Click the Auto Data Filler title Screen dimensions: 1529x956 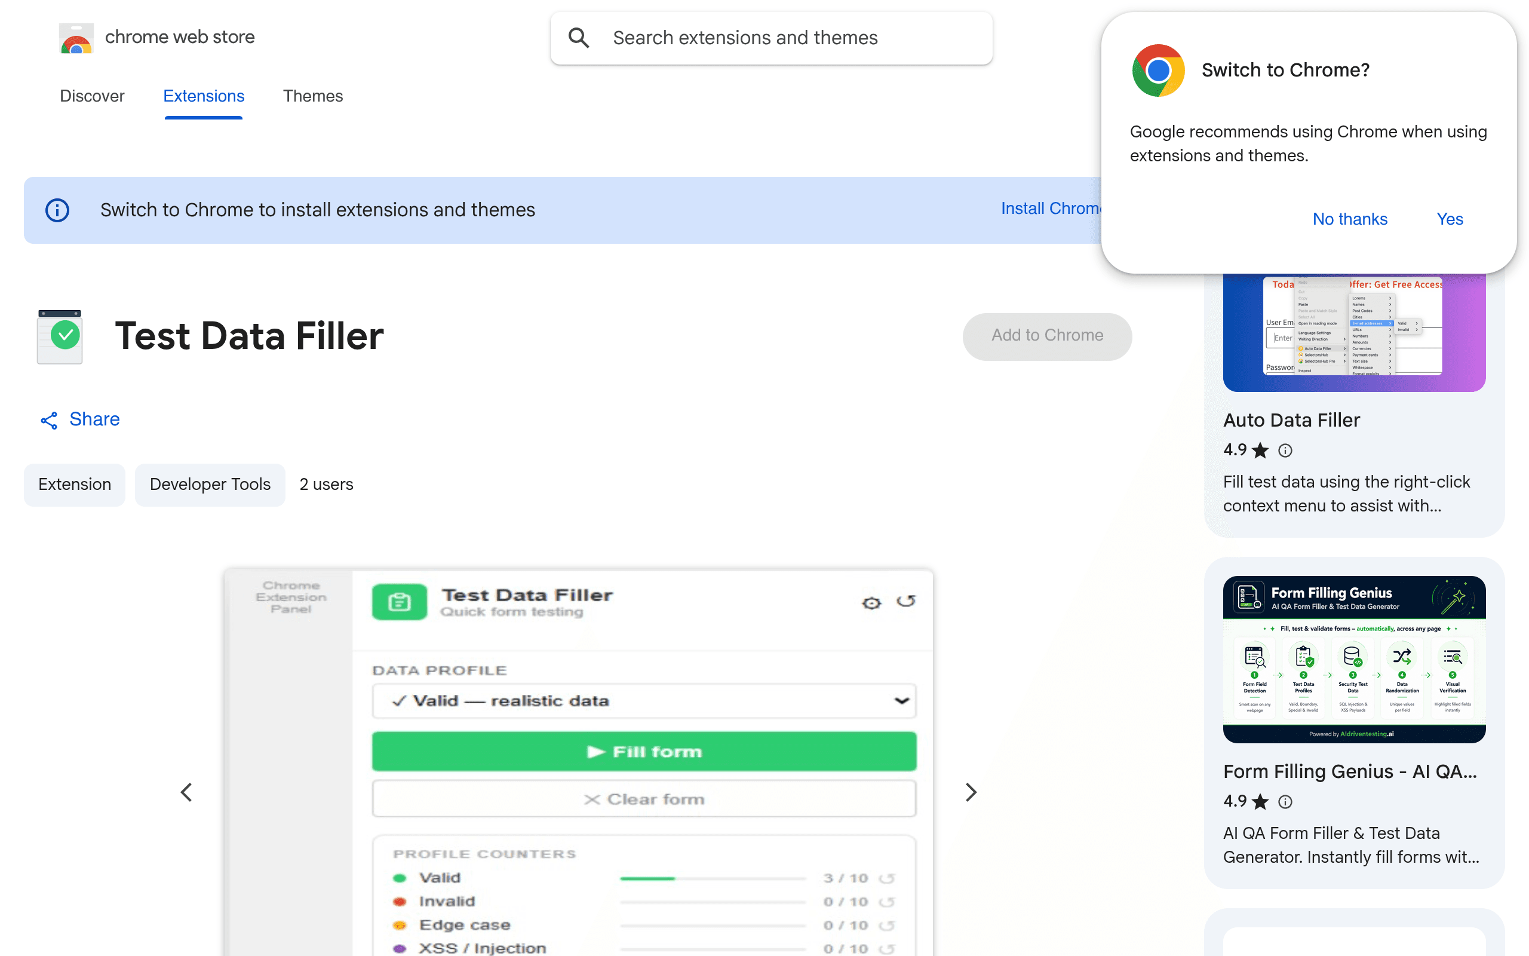tap(1291, 420)
